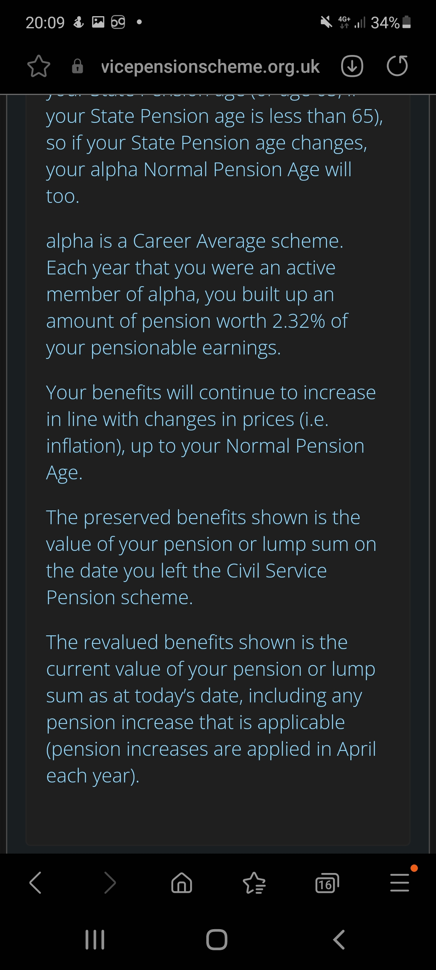436x970 pixels.
Task: Open the browser hamburger menu
Action: point(400,883)
